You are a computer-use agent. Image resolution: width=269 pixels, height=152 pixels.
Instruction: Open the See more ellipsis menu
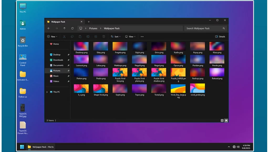pyautogui.click(x=142, y=37)
